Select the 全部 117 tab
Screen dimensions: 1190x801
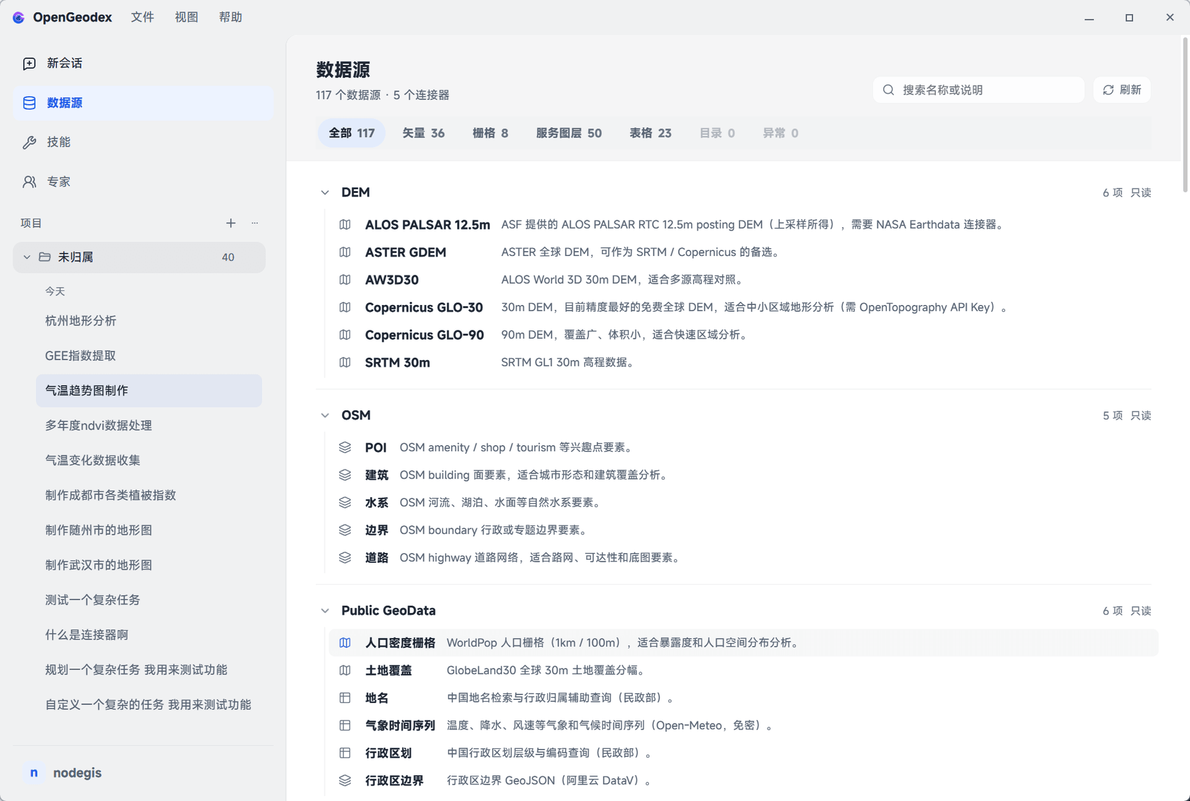pos(351,133)
